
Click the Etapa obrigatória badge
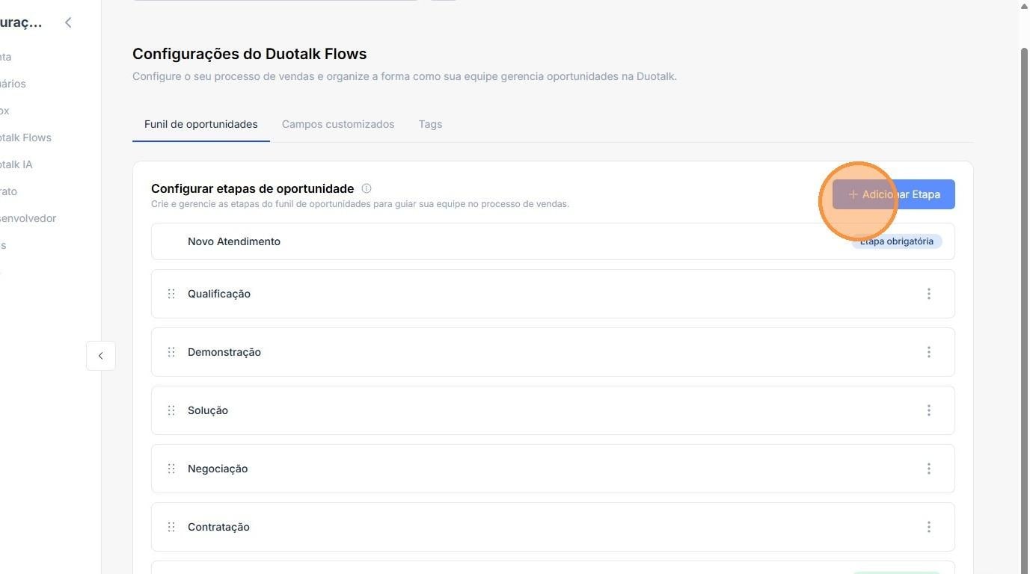click(897, 241)
